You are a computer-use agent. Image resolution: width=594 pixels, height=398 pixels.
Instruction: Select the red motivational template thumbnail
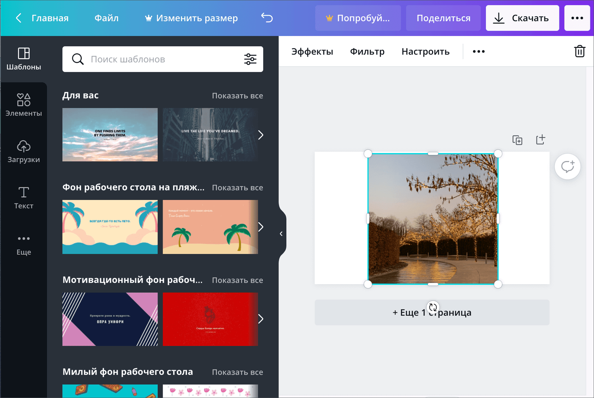(x=210, y=319)
